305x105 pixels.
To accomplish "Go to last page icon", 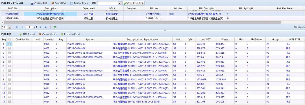I will point(46,27).
